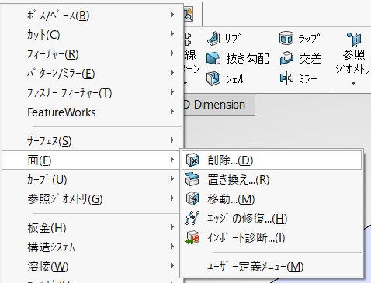Click the Delete Face (削除) icon

pos(192,160)
